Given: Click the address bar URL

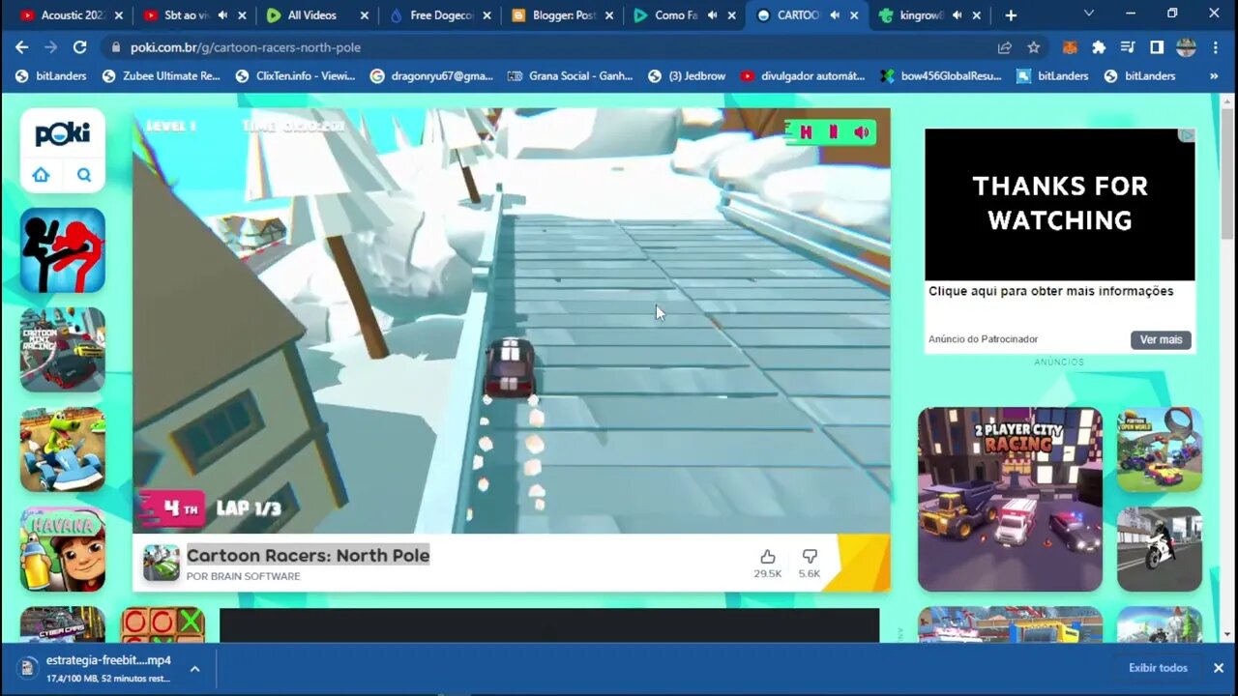Looking at the screenshot, I should click(246, 47).
